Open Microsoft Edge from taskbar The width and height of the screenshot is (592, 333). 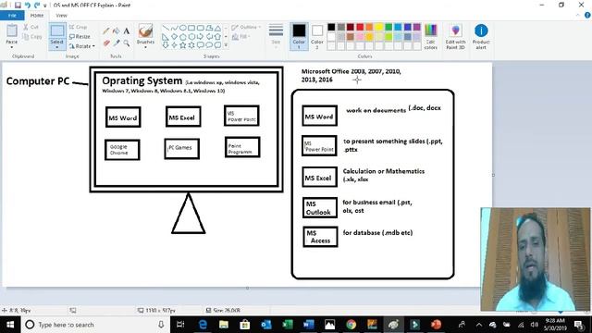pos(203,325)
